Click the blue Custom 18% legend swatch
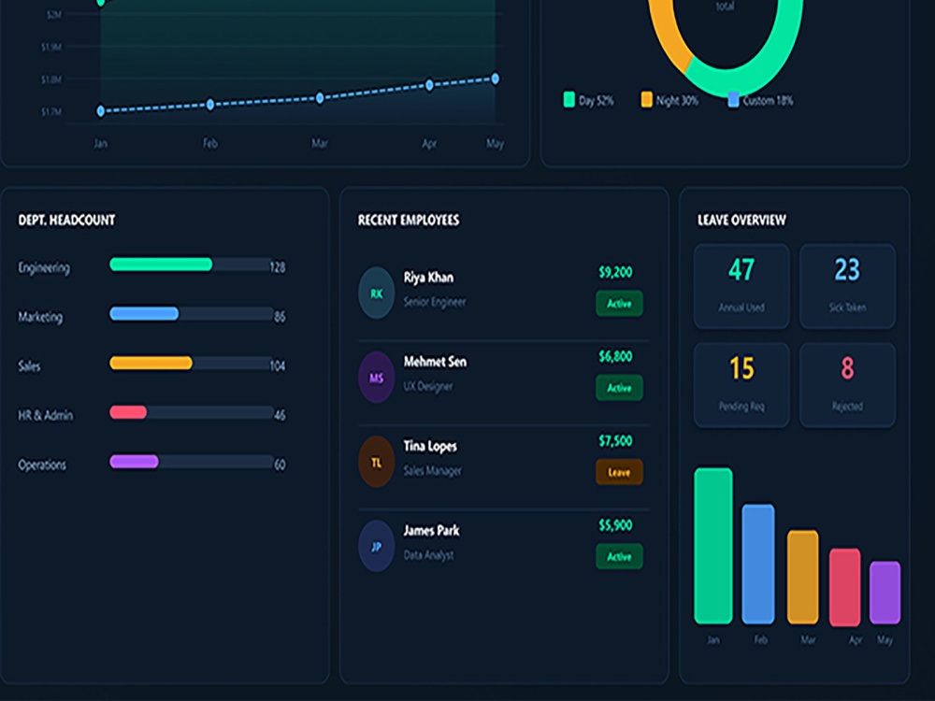The width and height of the screenshot is (935, 701). point(733,100)
